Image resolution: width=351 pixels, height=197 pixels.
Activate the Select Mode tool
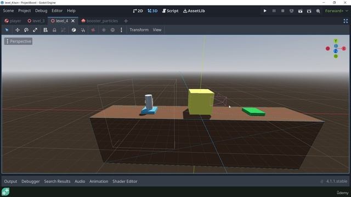[x=7, y=30]
